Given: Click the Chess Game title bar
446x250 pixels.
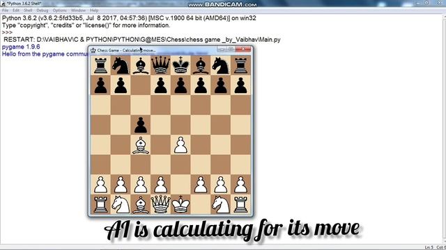Looking at the screenshot, I should pos(170,50).
